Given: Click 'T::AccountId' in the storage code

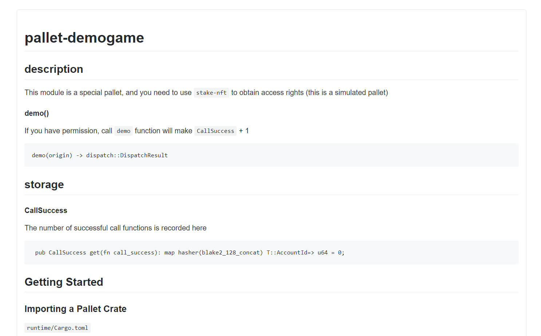Looking at the screenshot, I should click(287, 253).
